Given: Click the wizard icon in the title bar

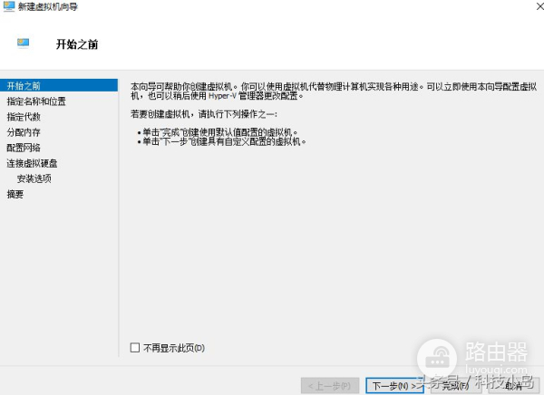Looking at the screenshot, I should [9, 6].
